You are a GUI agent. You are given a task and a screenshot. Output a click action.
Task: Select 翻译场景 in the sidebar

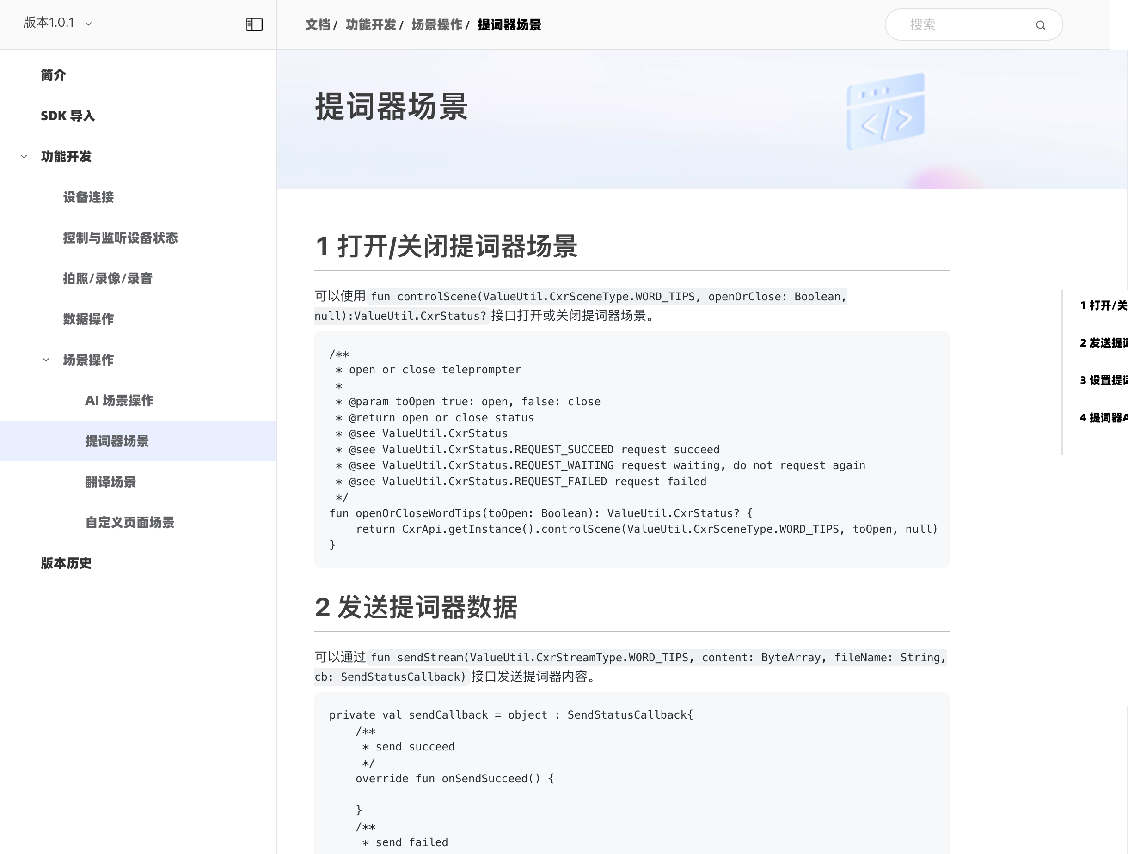click(x=110, y=482)
